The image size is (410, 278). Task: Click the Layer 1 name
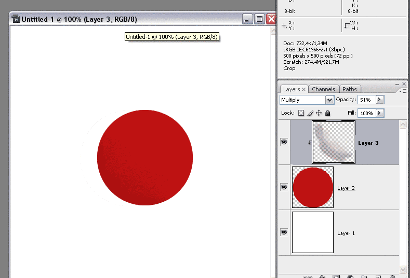pos(346,233)
